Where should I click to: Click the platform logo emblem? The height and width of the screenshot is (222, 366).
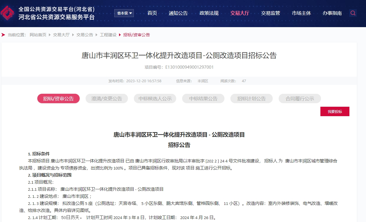coord(8,13)
